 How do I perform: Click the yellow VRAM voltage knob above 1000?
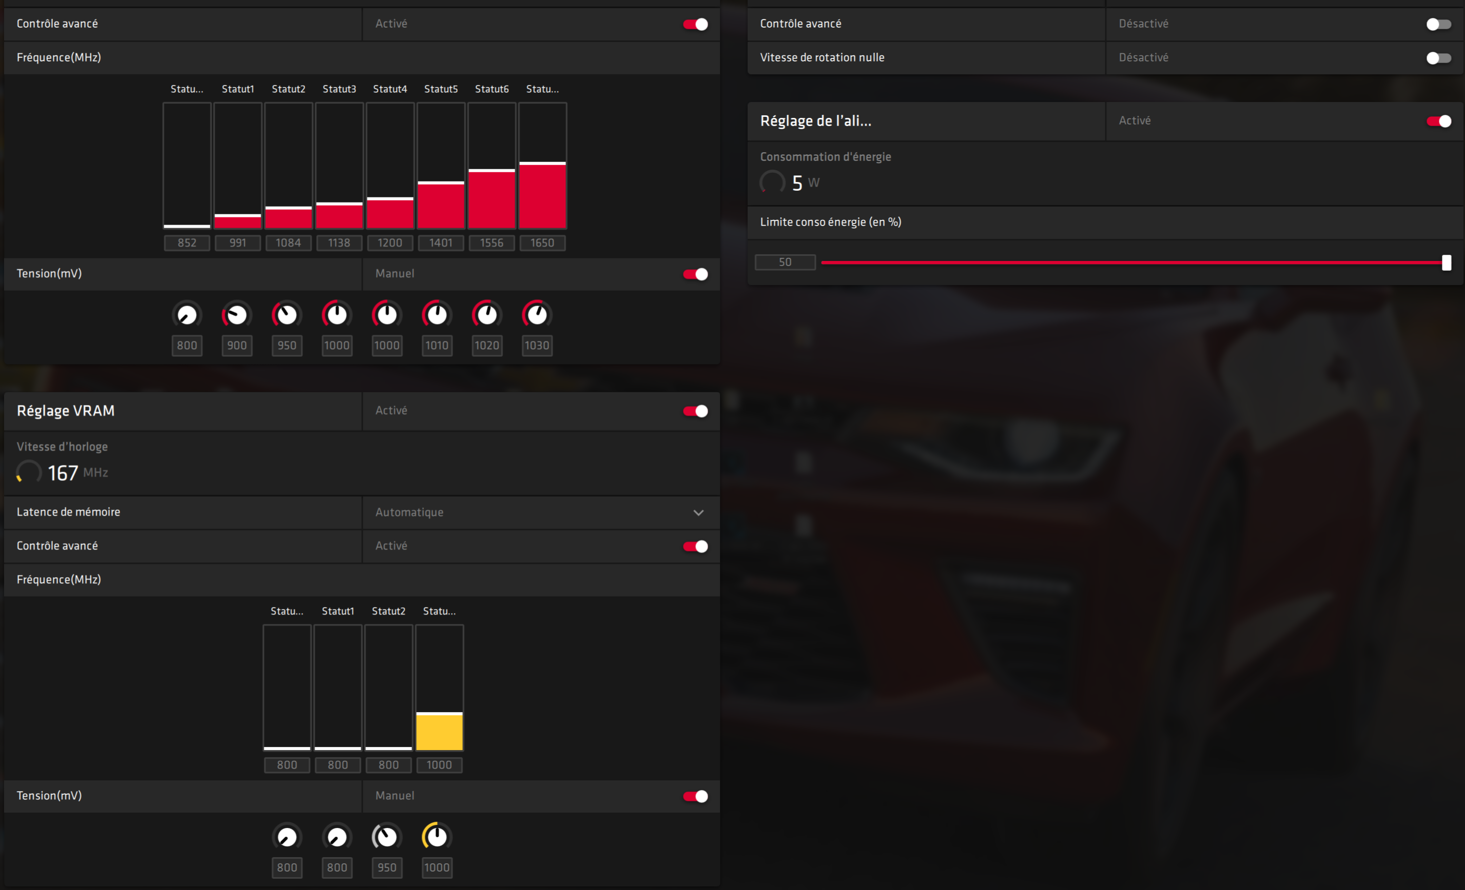[x=437, y=837]
